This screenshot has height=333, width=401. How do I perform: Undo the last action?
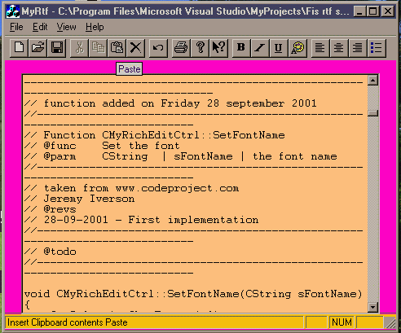click(x=158, y=48)
